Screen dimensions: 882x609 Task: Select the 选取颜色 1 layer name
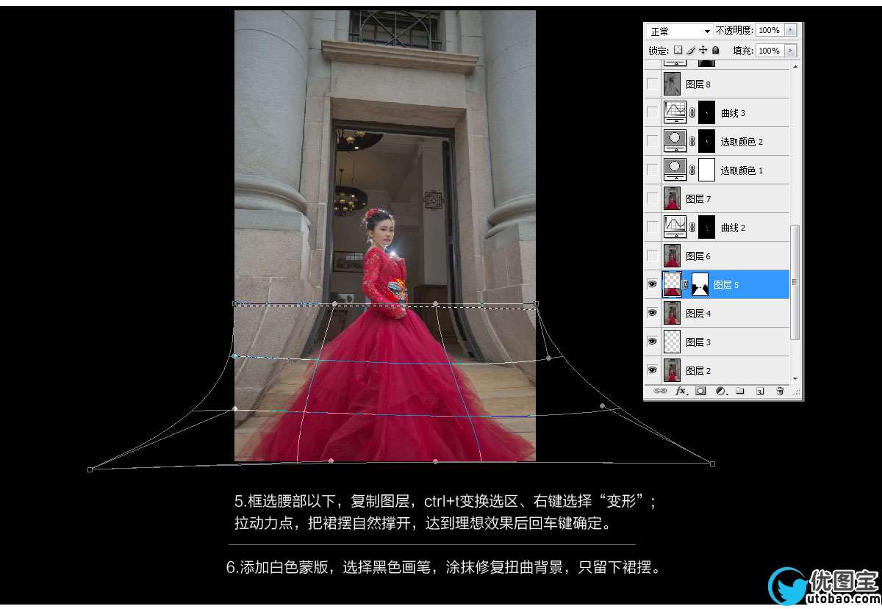point(742,170)
